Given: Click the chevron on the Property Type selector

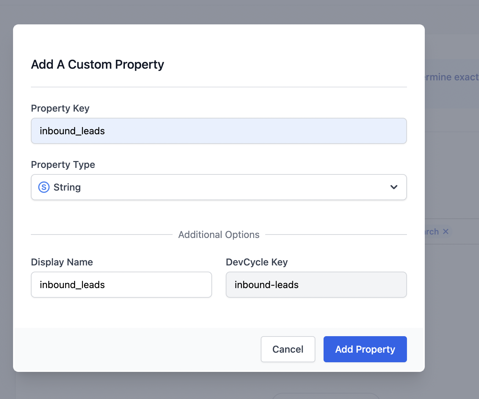Looking at the screenshot, I should pyautogui.click(x=393, y=187).
